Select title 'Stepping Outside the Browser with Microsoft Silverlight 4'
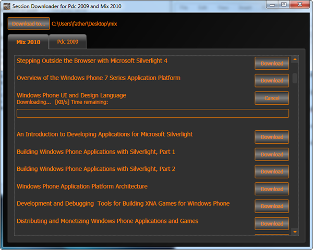 click(92, 61)
